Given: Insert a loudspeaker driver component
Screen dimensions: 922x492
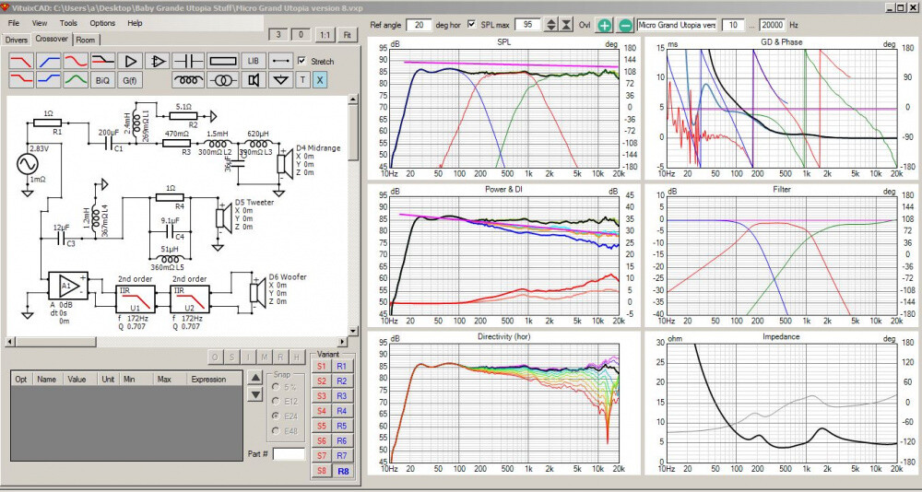Looking at the screenshot, I should pos(253,80).
